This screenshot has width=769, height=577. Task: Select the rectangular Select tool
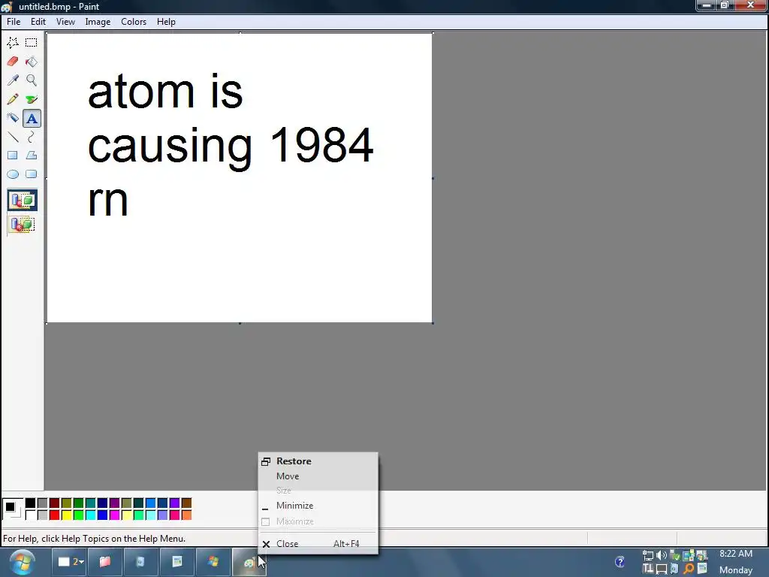(x=32, y=43)
